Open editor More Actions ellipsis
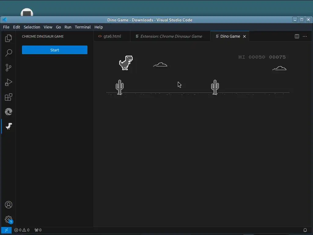 (305, 36)
